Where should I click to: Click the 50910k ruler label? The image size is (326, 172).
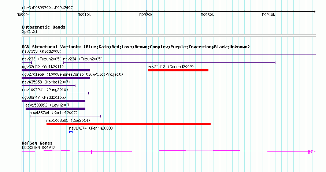click(x=84, y=15)
